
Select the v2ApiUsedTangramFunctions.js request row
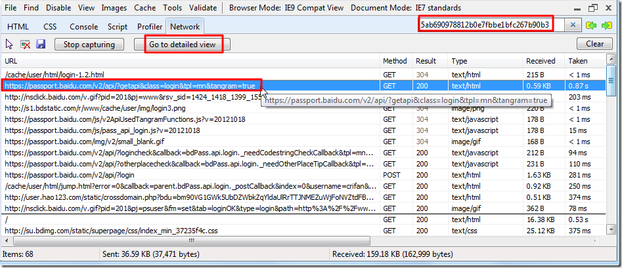coord(303,119)
